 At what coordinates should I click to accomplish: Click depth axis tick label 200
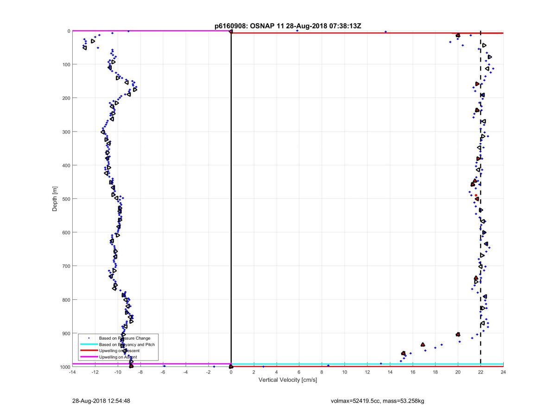(x=65, y=98)
